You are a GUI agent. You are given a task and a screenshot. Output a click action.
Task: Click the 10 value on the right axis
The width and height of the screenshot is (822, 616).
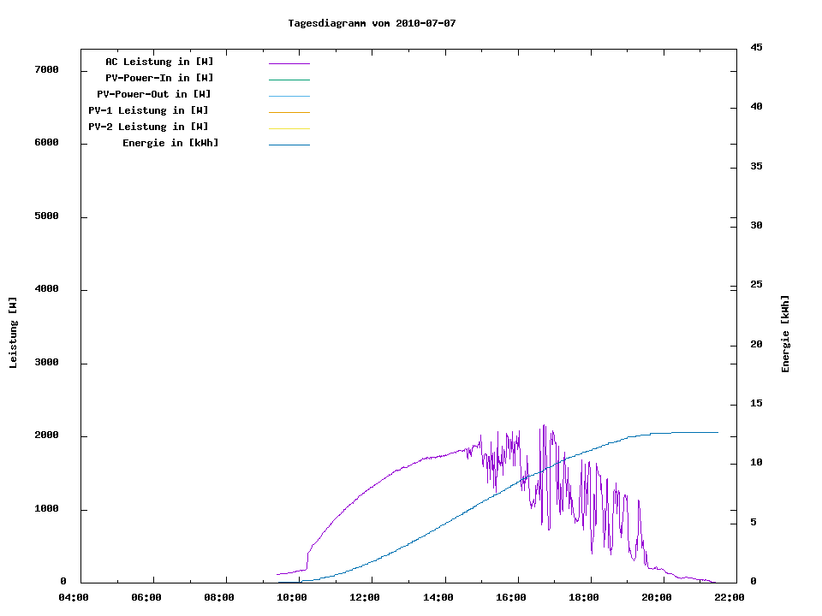pos(756,463)
